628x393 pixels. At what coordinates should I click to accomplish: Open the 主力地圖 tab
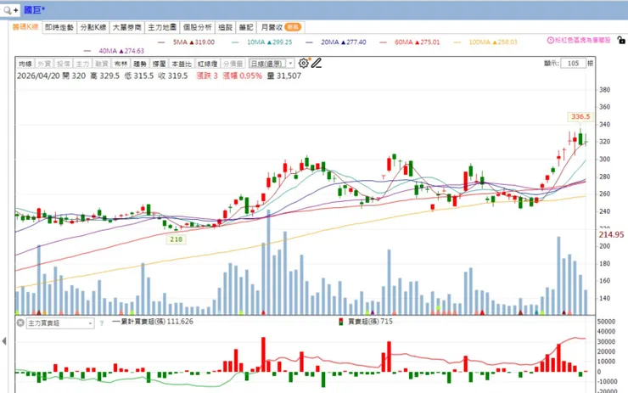point(162,27)
